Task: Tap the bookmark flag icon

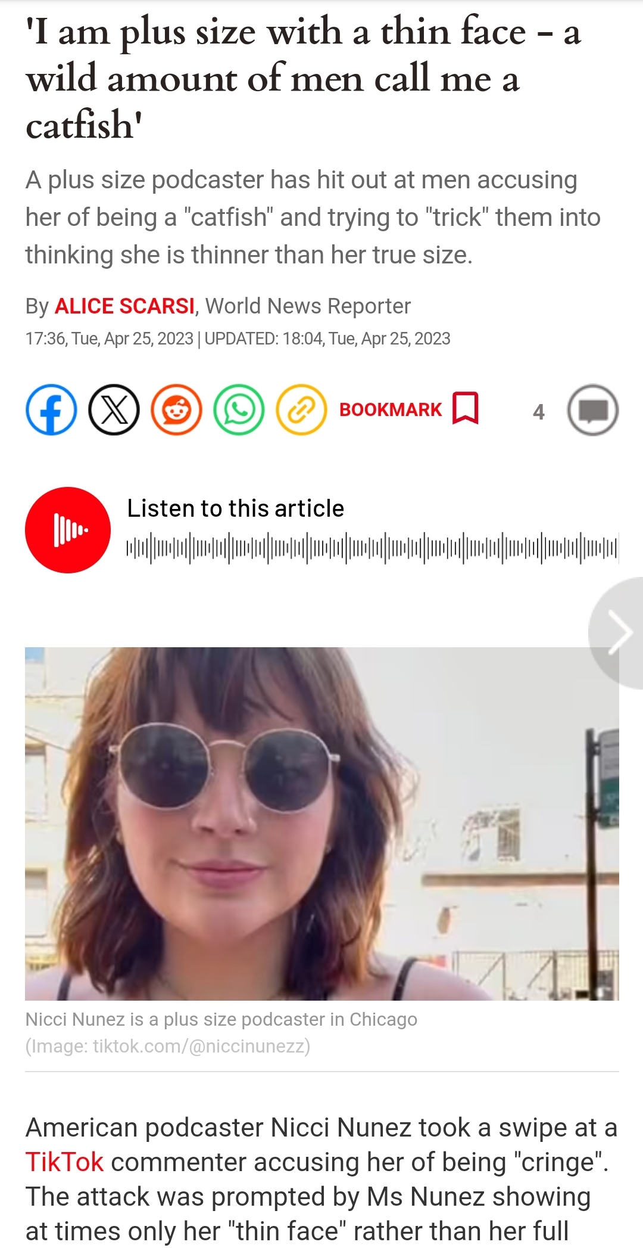Action: point(466,409)
